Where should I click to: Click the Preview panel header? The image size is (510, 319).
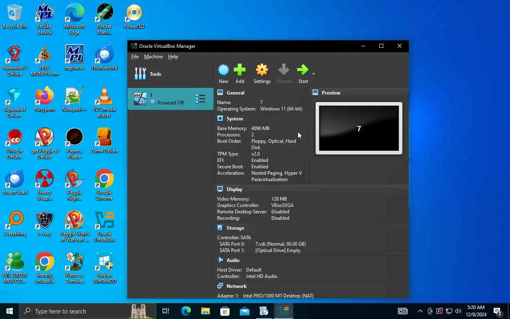click(331, 93)
